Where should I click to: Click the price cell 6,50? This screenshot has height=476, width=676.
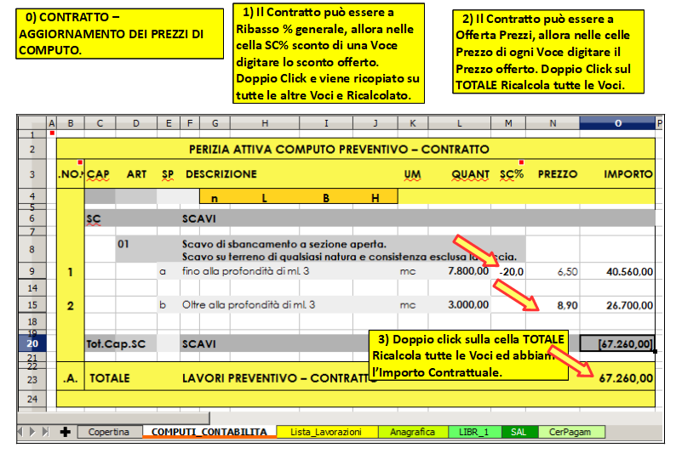[553, 271]
